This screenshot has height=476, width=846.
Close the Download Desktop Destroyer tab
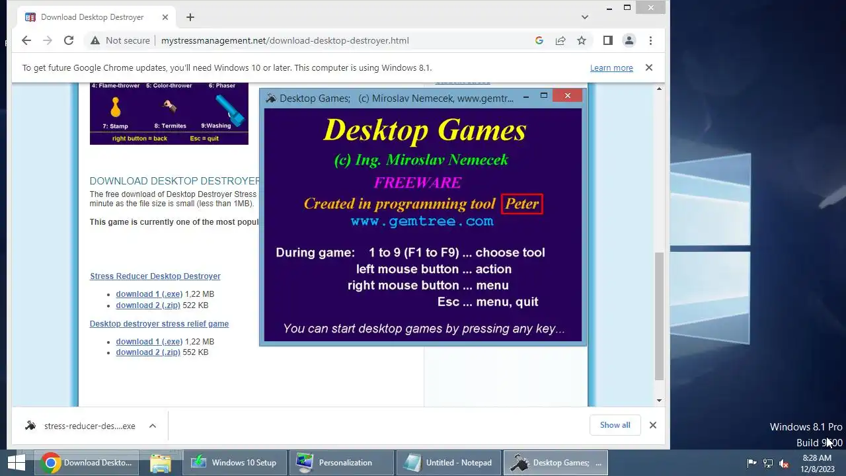pos(165,17)
